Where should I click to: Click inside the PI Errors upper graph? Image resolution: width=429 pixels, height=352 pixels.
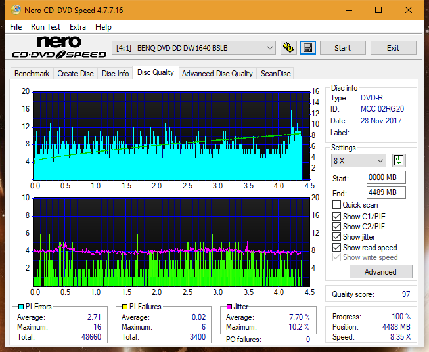(171, 135)
